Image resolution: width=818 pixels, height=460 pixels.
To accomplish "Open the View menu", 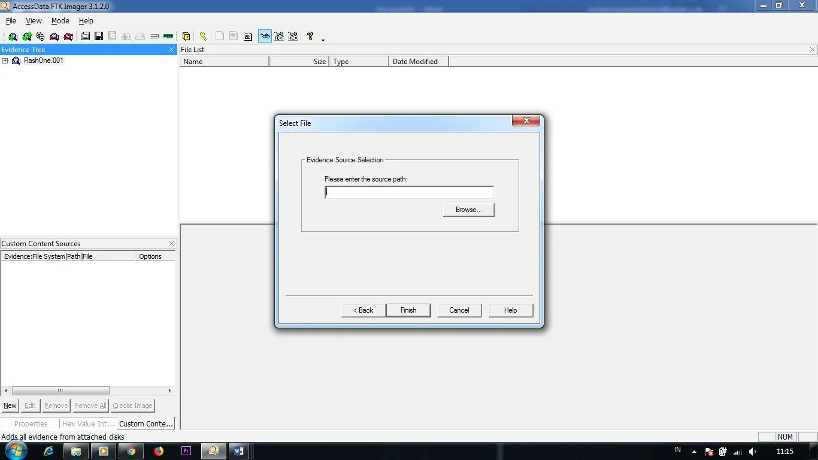I will pos(34,20).
